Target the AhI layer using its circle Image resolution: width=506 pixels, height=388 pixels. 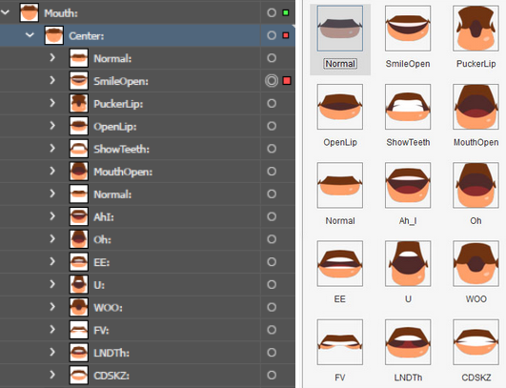coord(272,216)
